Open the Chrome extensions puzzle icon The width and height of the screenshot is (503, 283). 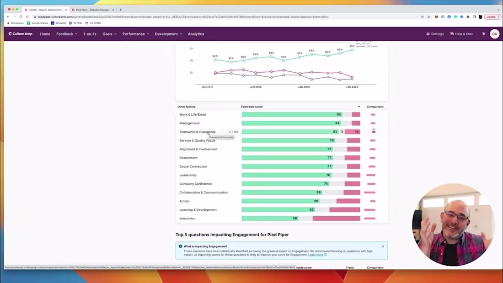[x=468, y=16]
